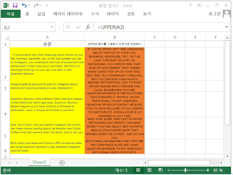The height and width of the screenshot is (175, 233).
Task: Redo the last undone action
Action: point(36,6)
